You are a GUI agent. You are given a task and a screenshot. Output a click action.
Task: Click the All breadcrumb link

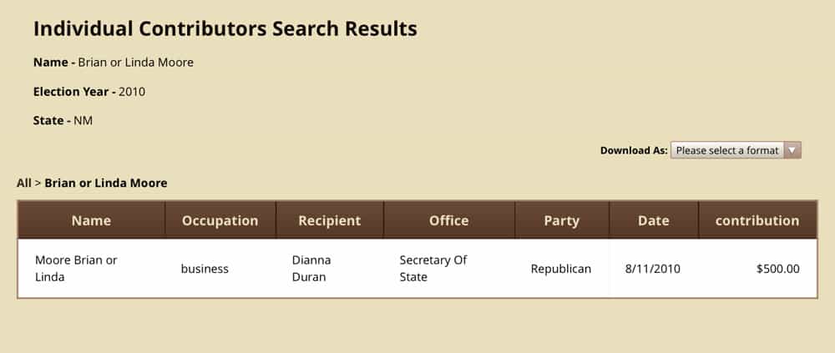coord(23,183)
